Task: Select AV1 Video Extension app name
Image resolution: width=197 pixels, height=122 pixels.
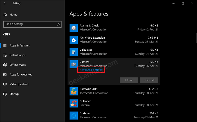Action: [x=92, y=37]
